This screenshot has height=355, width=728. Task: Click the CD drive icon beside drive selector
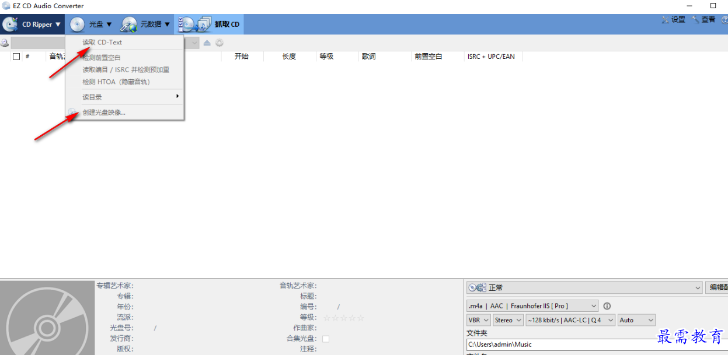[x=5, y=43]
